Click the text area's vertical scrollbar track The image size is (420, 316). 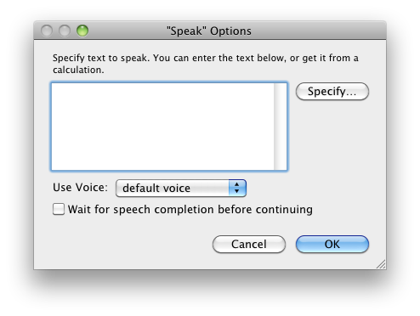(281, 127)
